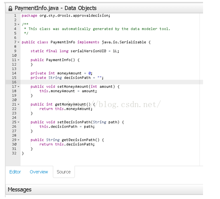Collapse setMoneyAmount fold arrow at line 17
This screenshot has width=220, height=199.
(x=19, y=87)
